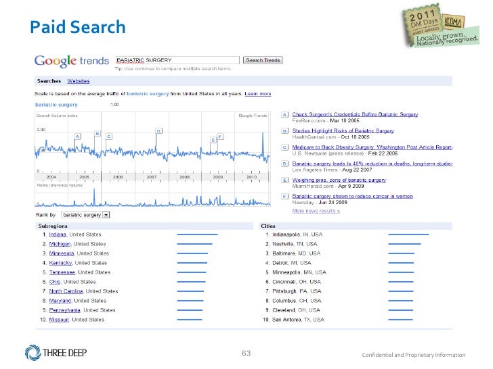
Task: Open the Rank by bariatric surgery dropdown
Action: [85, 215]
